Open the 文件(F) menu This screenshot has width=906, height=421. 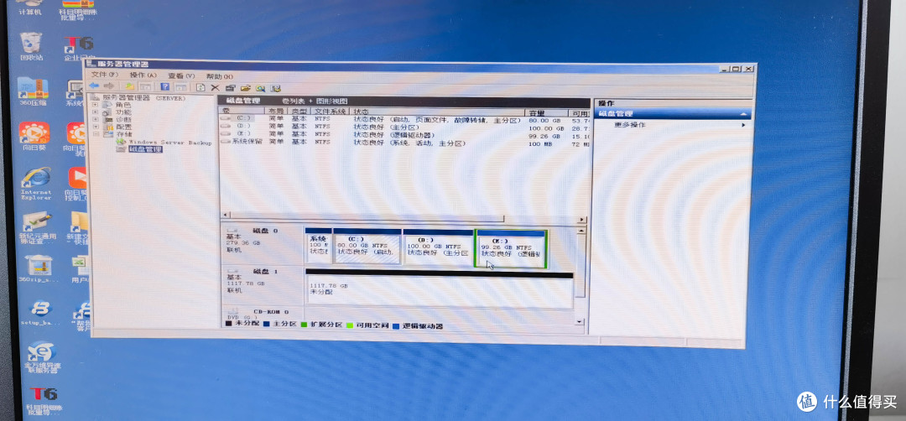(105, 75)
